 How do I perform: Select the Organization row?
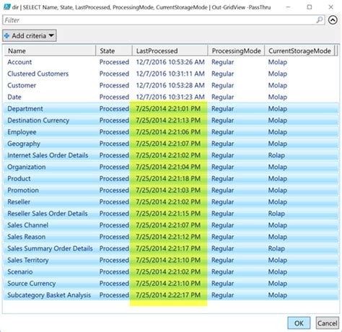[x=171, y=167]
